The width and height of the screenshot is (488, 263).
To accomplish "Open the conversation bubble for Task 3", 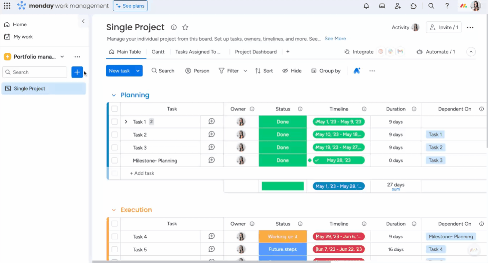I will tap(212, 147).
